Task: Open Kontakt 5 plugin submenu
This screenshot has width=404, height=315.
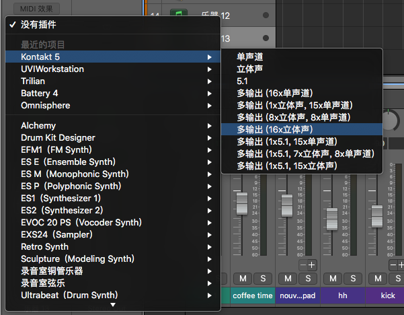Action: 113,57
